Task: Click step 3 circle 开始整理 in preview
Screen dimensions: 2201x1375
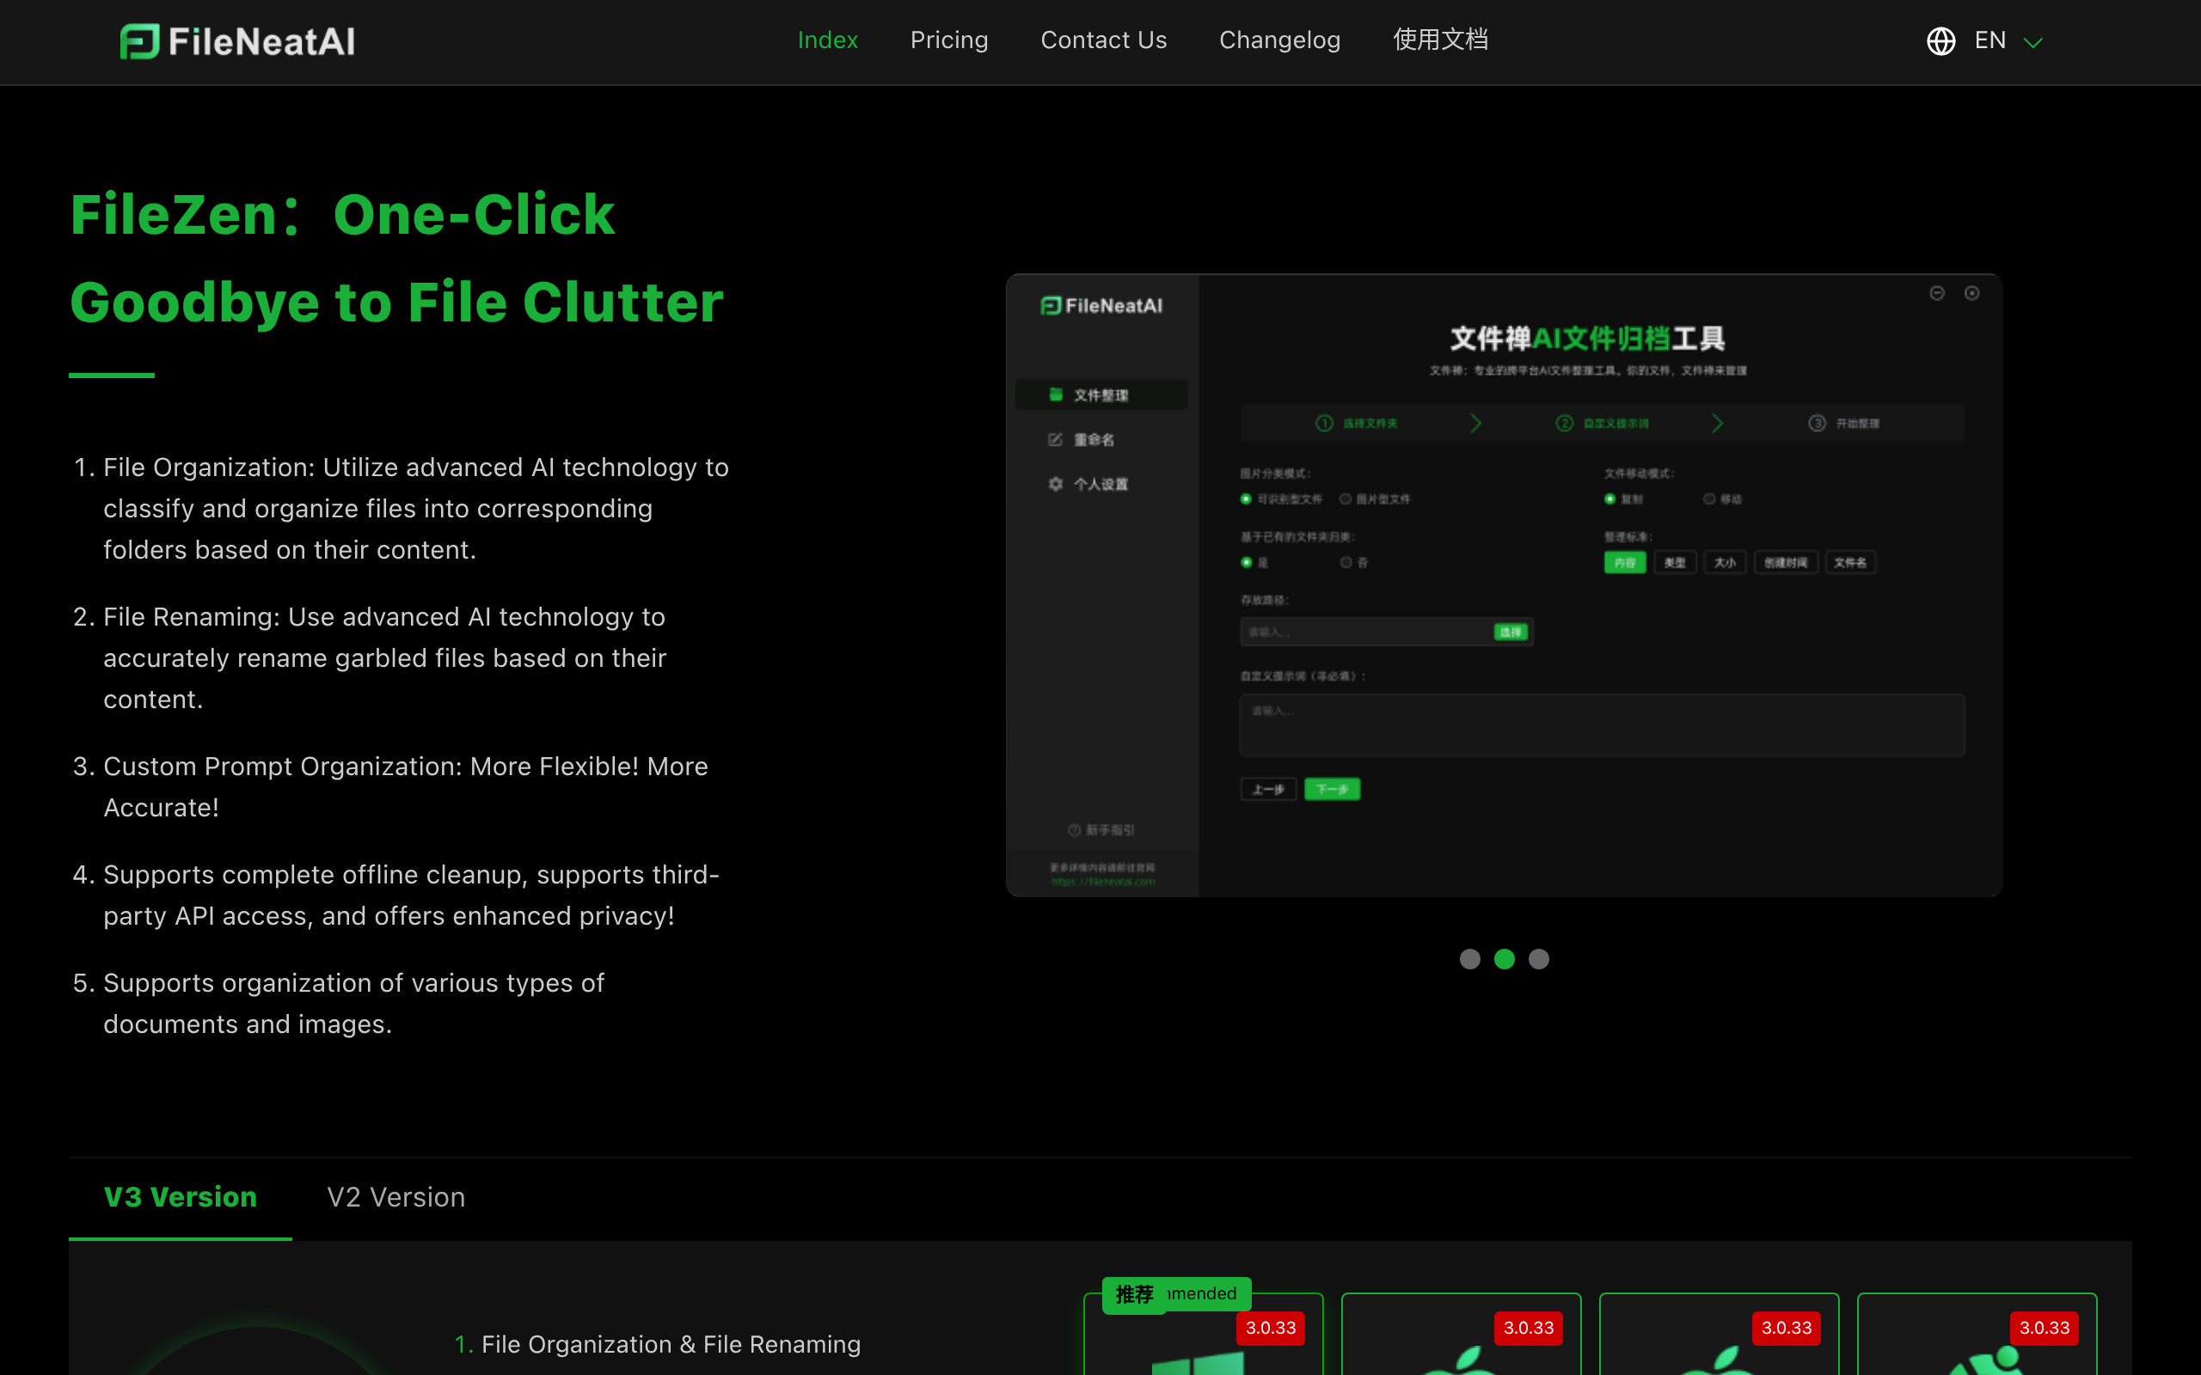Action: point(1817,423)
